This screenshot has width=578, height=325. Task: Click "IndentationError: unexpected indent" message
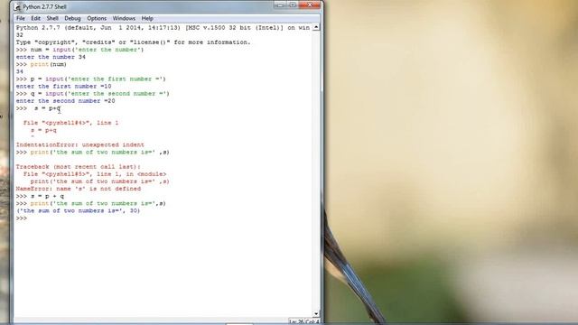(80, 144)
